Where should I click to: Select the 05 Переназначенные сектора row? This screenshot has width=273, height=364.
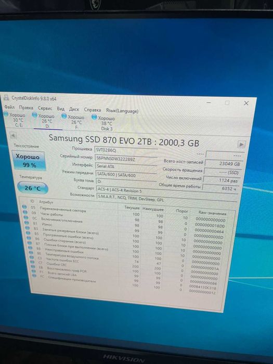pyautogui.click(x=125, y=213)
